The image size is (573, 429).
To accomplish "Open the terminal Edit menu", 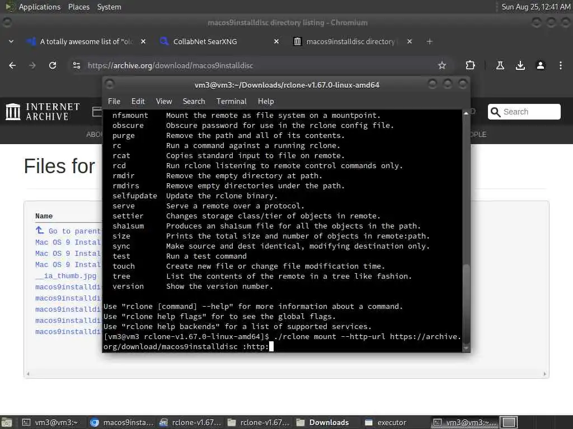I will pyautogui.click(x=138, y=102).
